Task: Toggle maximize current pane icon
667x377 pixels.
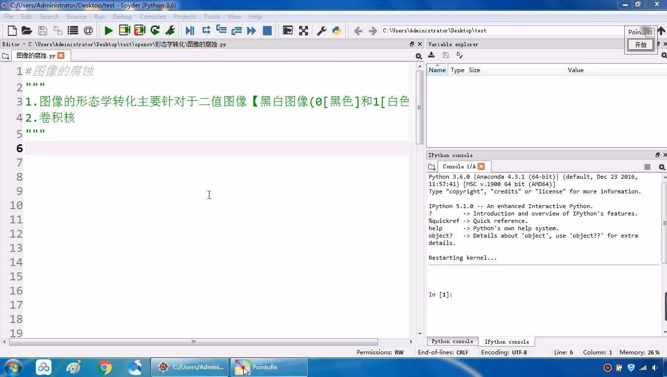Action: [288, 30]
